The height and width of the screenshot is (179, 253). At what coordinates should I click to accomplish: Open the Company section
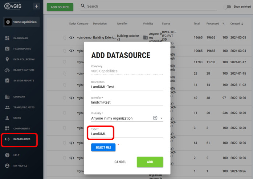(19, 97)
